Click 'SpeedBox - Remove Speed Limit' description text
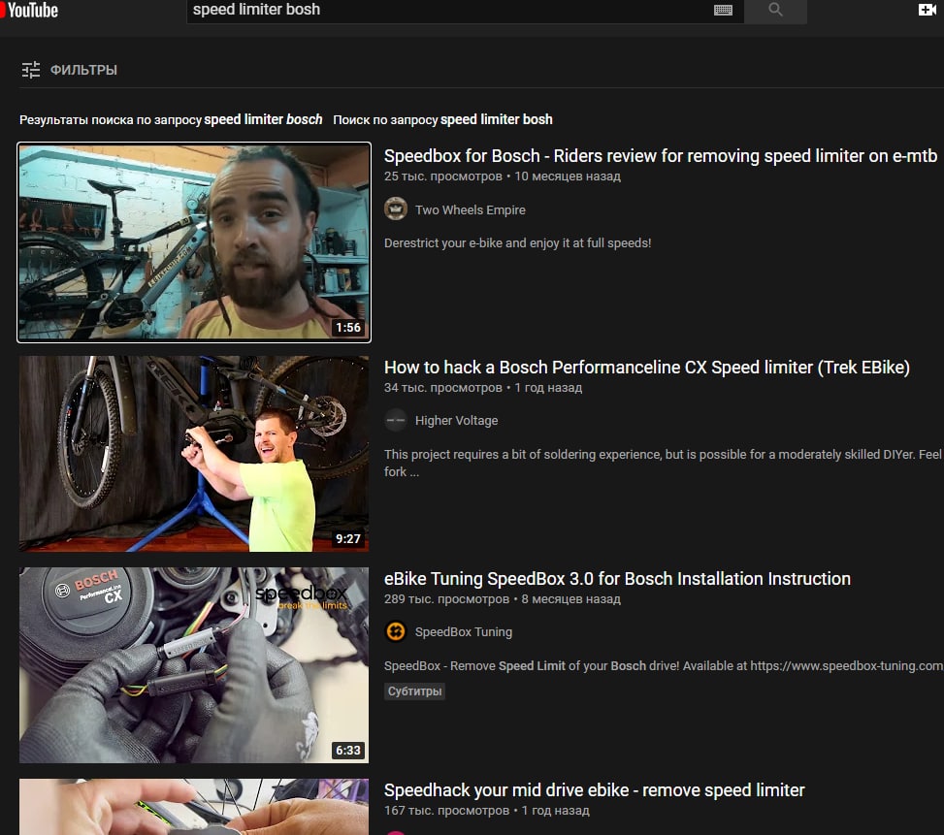 (x=664, y=666)
